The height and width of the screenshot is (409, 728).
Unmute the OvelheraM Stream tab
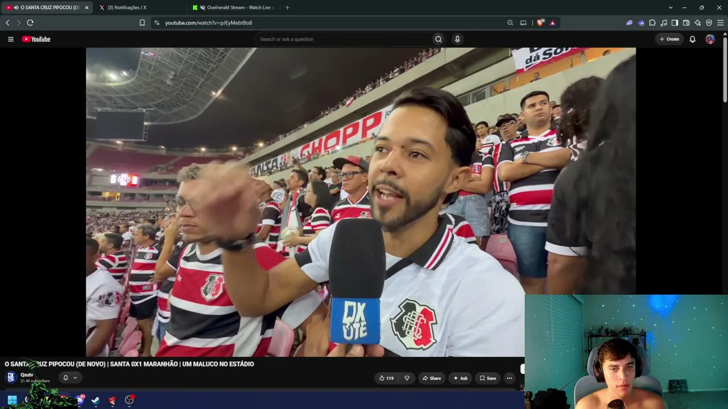pos(203,7)
